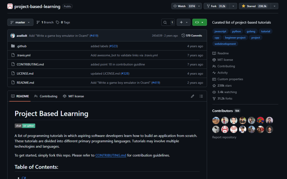Viewport: 287px width, 179px height.
Task: Toggle the Starred button to unstar repo
Action: [255, 6]
